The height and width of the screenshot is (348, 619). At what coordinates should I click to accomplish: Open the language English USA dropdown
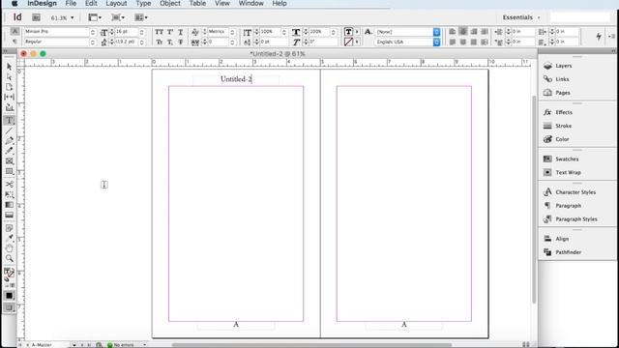coord(436,42)
